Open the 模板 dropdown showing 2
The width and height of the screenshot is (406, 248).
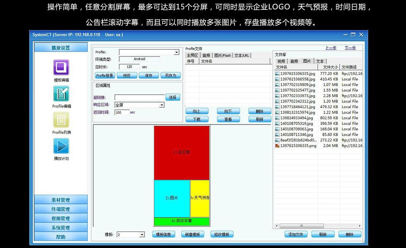coord(142,234)
